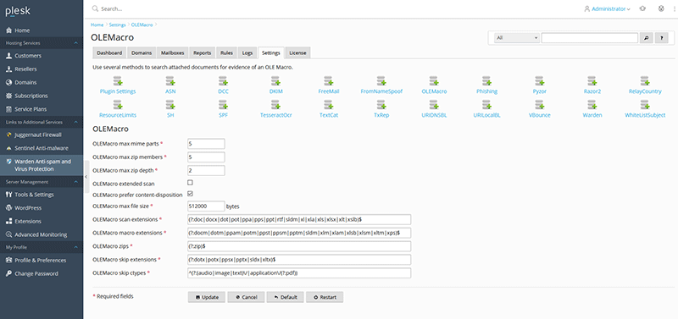678x319 pixels.
Task: Click the Restart button
Action: click(x=325, y=297)
